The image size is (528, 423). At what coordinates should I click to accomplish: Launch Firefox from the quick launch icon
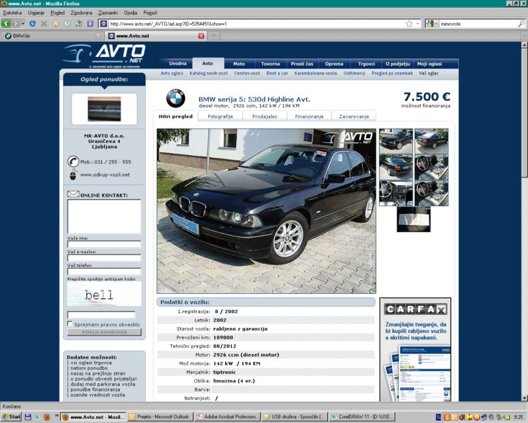pyautogui.click(x=47, y=417)
